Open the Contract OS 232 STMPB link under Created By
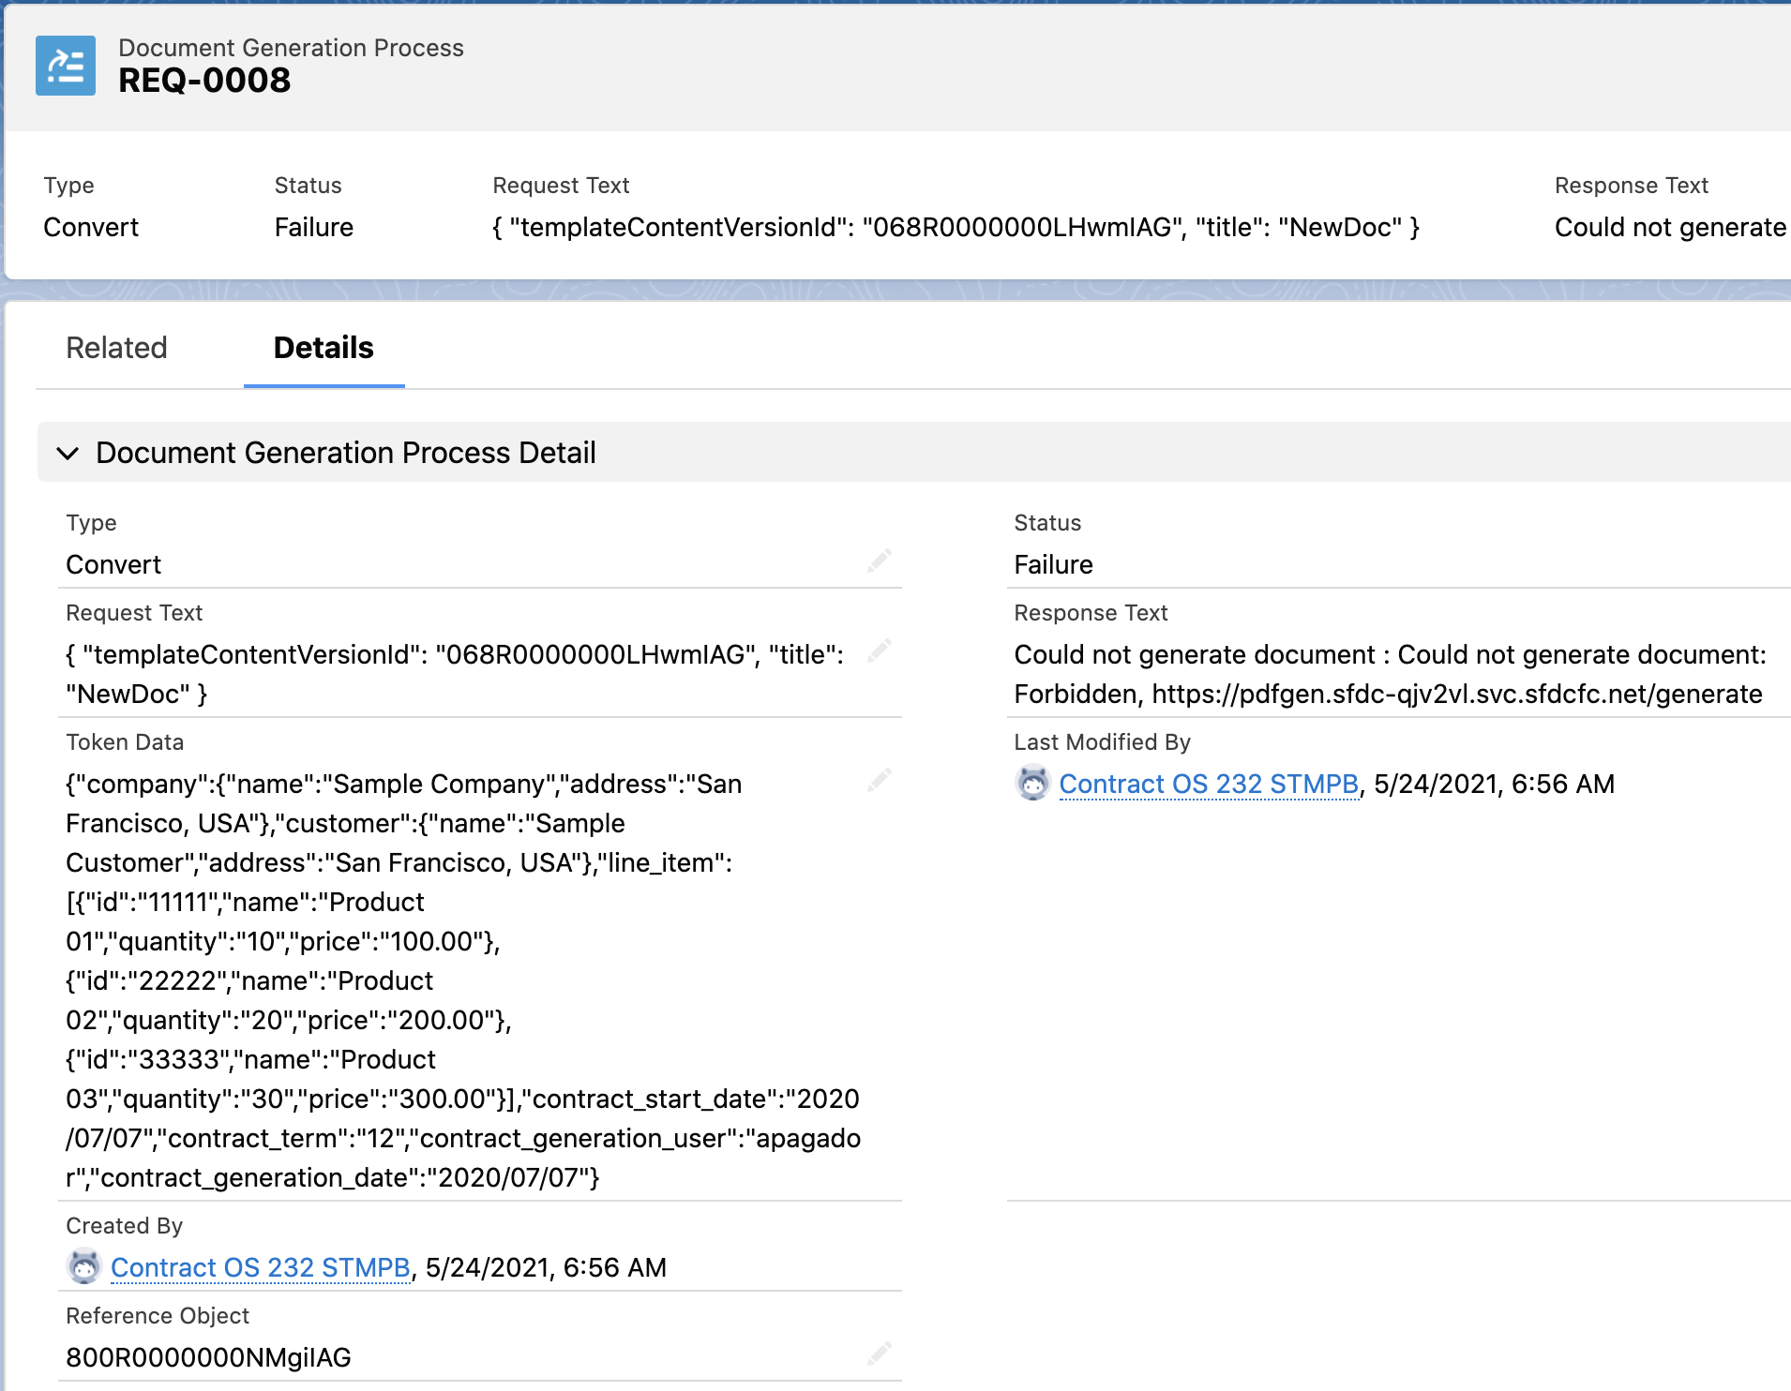The image size is (1791, 1391). click(x=260, y=1267)
